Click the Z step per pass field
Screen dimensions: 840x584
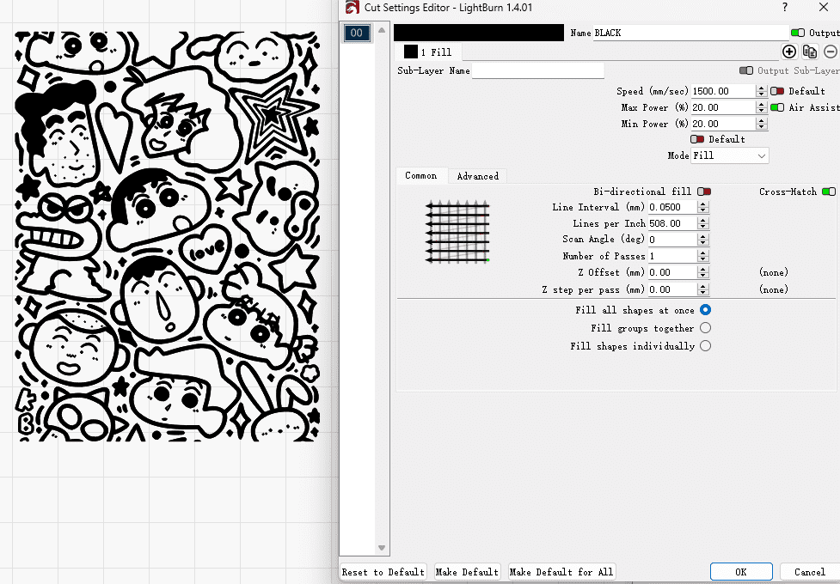673,289
